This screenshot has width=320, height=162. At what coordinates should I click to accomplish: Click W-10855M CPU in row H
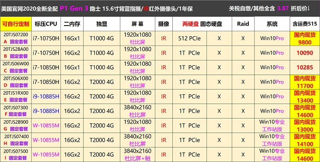tap(46, 140)
